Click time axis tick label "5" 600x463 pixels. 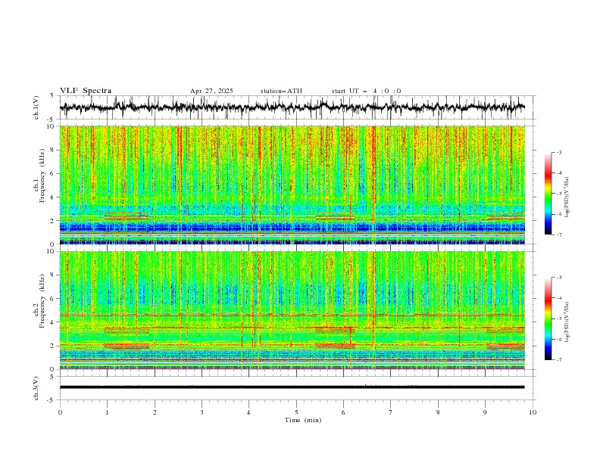[296, 412]
